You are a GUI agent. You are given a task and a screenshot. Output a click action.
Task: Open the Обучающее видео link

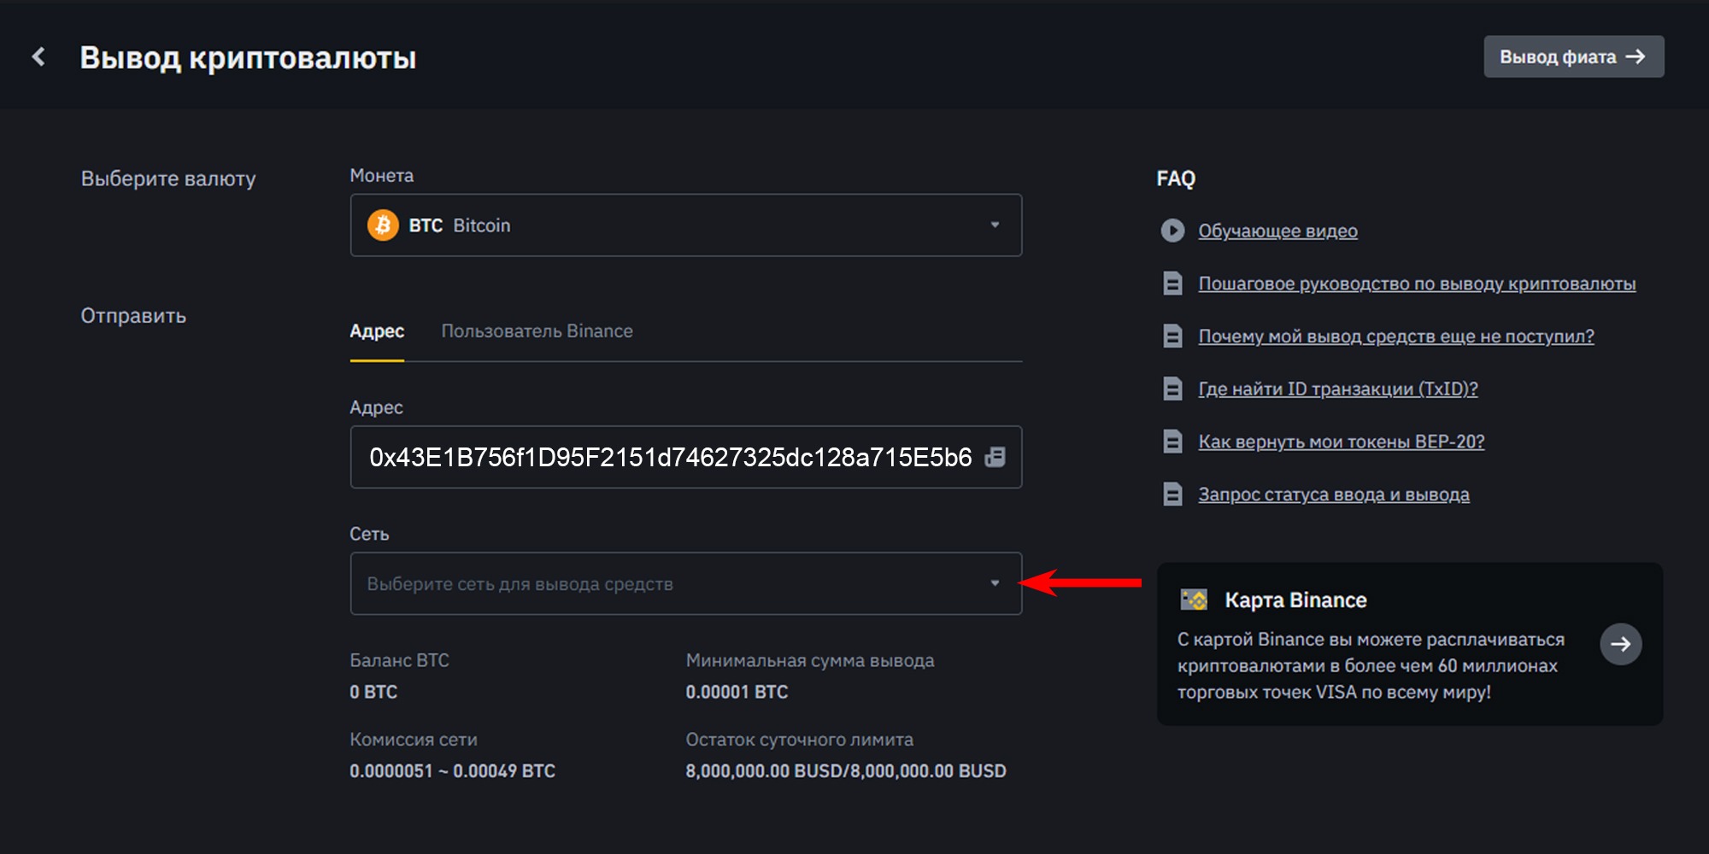pos(1277,231)
